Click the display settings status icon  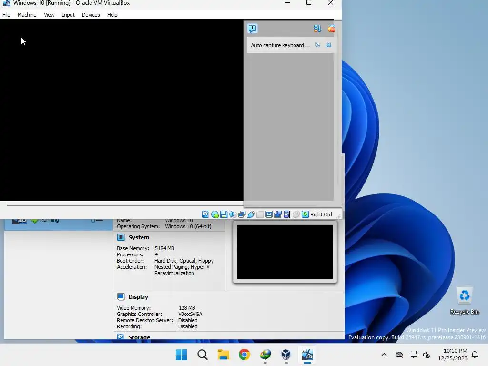click(269, 214)
